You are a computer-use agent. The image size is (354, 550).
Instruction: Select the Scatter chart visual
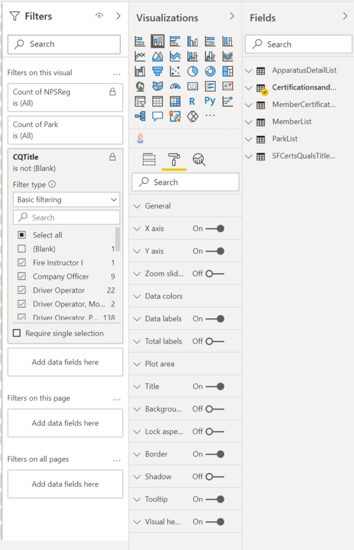tap(175, 71)
